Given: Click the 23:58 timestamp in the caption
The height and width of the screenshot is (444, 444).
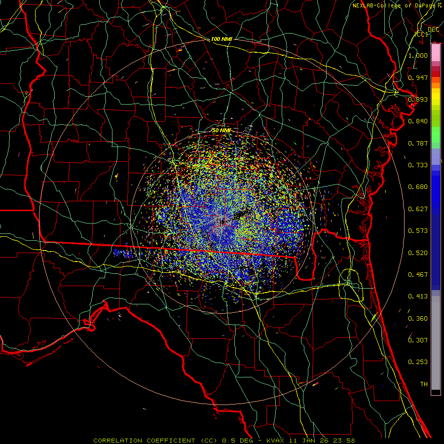Looking at the screenshot, I should [x=344, y=441].
